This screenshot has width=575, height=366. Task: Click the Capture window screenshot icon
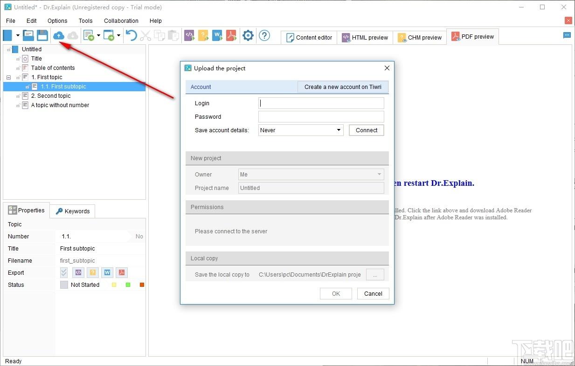pos(109,35)
